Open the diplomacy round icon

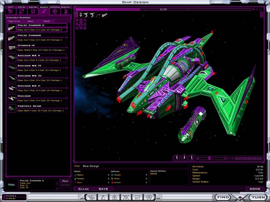tap(126, 197)
